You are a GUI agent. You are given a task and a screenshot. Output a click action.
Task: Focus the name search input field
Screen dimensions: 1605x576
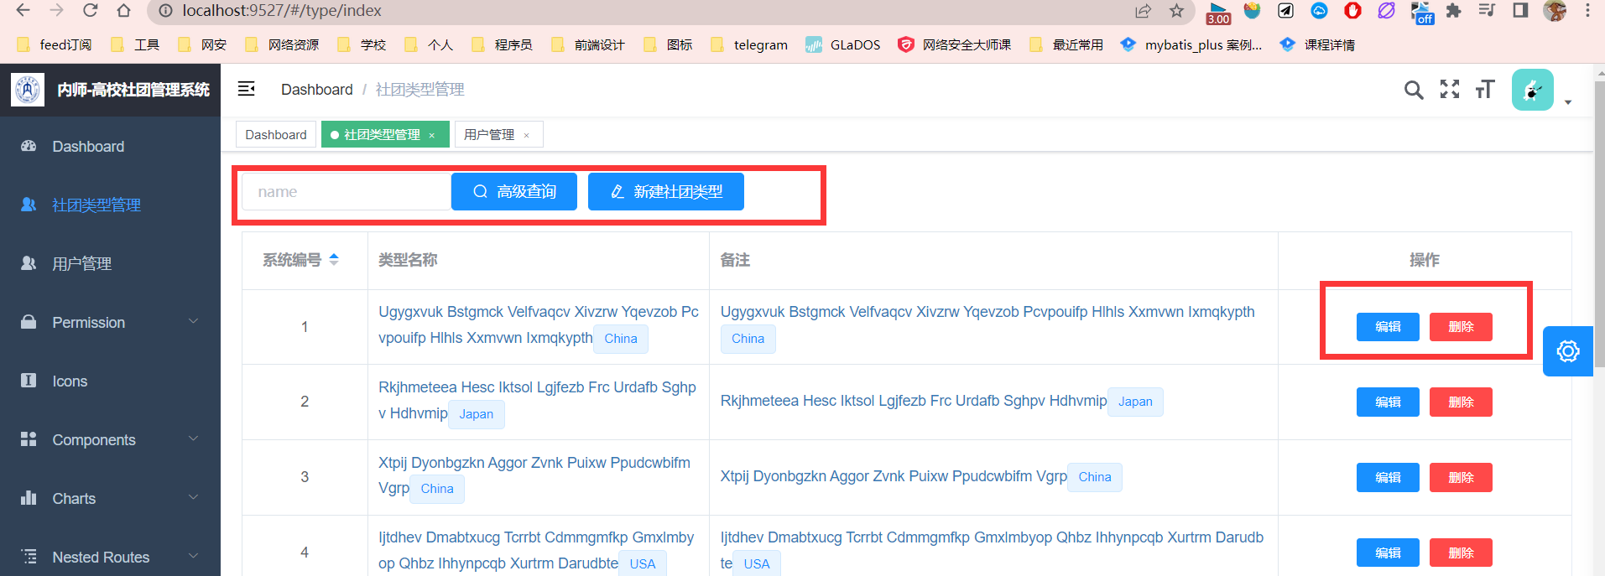(x=346, y=192)
